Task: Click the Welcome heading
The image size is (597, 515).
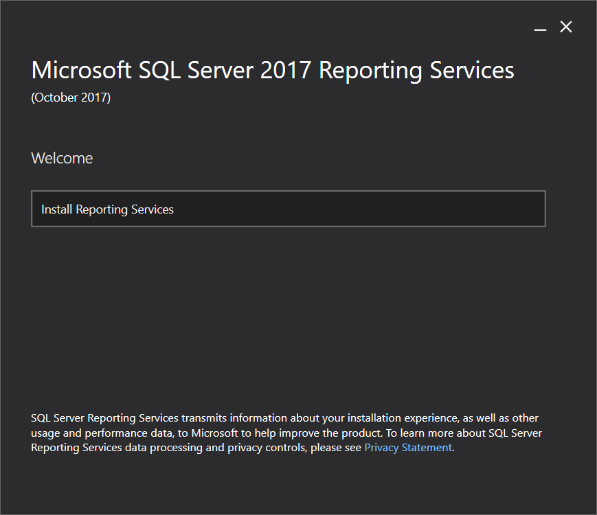Action: (x=62, y=158)
